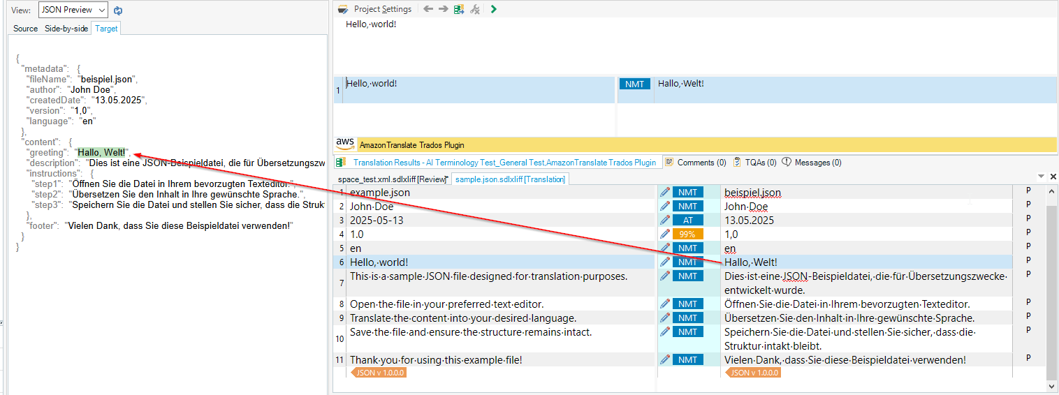Select the Target preview tab
The height and width of the screenshot is (395, 1059).
tap(106, 29)
